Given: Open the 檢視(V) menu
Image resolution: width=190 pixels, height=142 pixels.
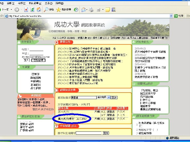Looking at the screenshot, I should click(22, 3).
